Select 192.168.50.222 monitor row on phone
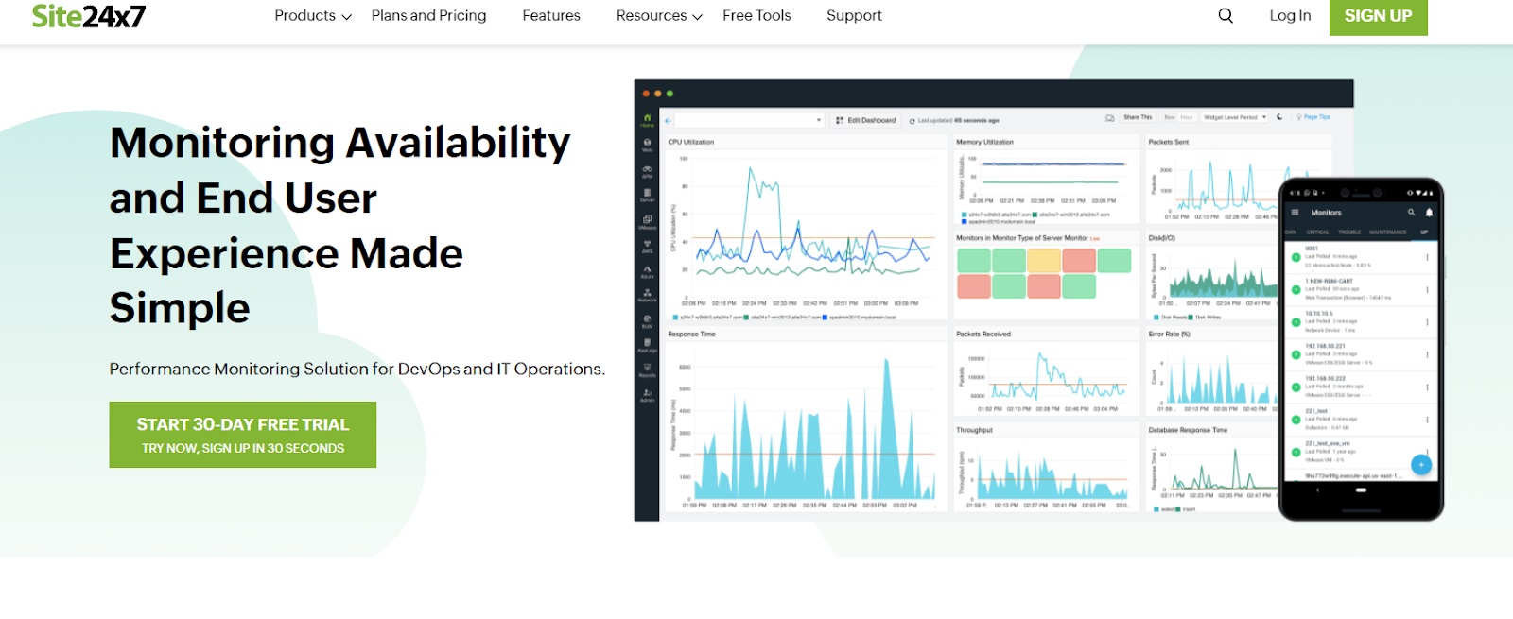Screen dimensions: 1513x619 (1360, 387)
